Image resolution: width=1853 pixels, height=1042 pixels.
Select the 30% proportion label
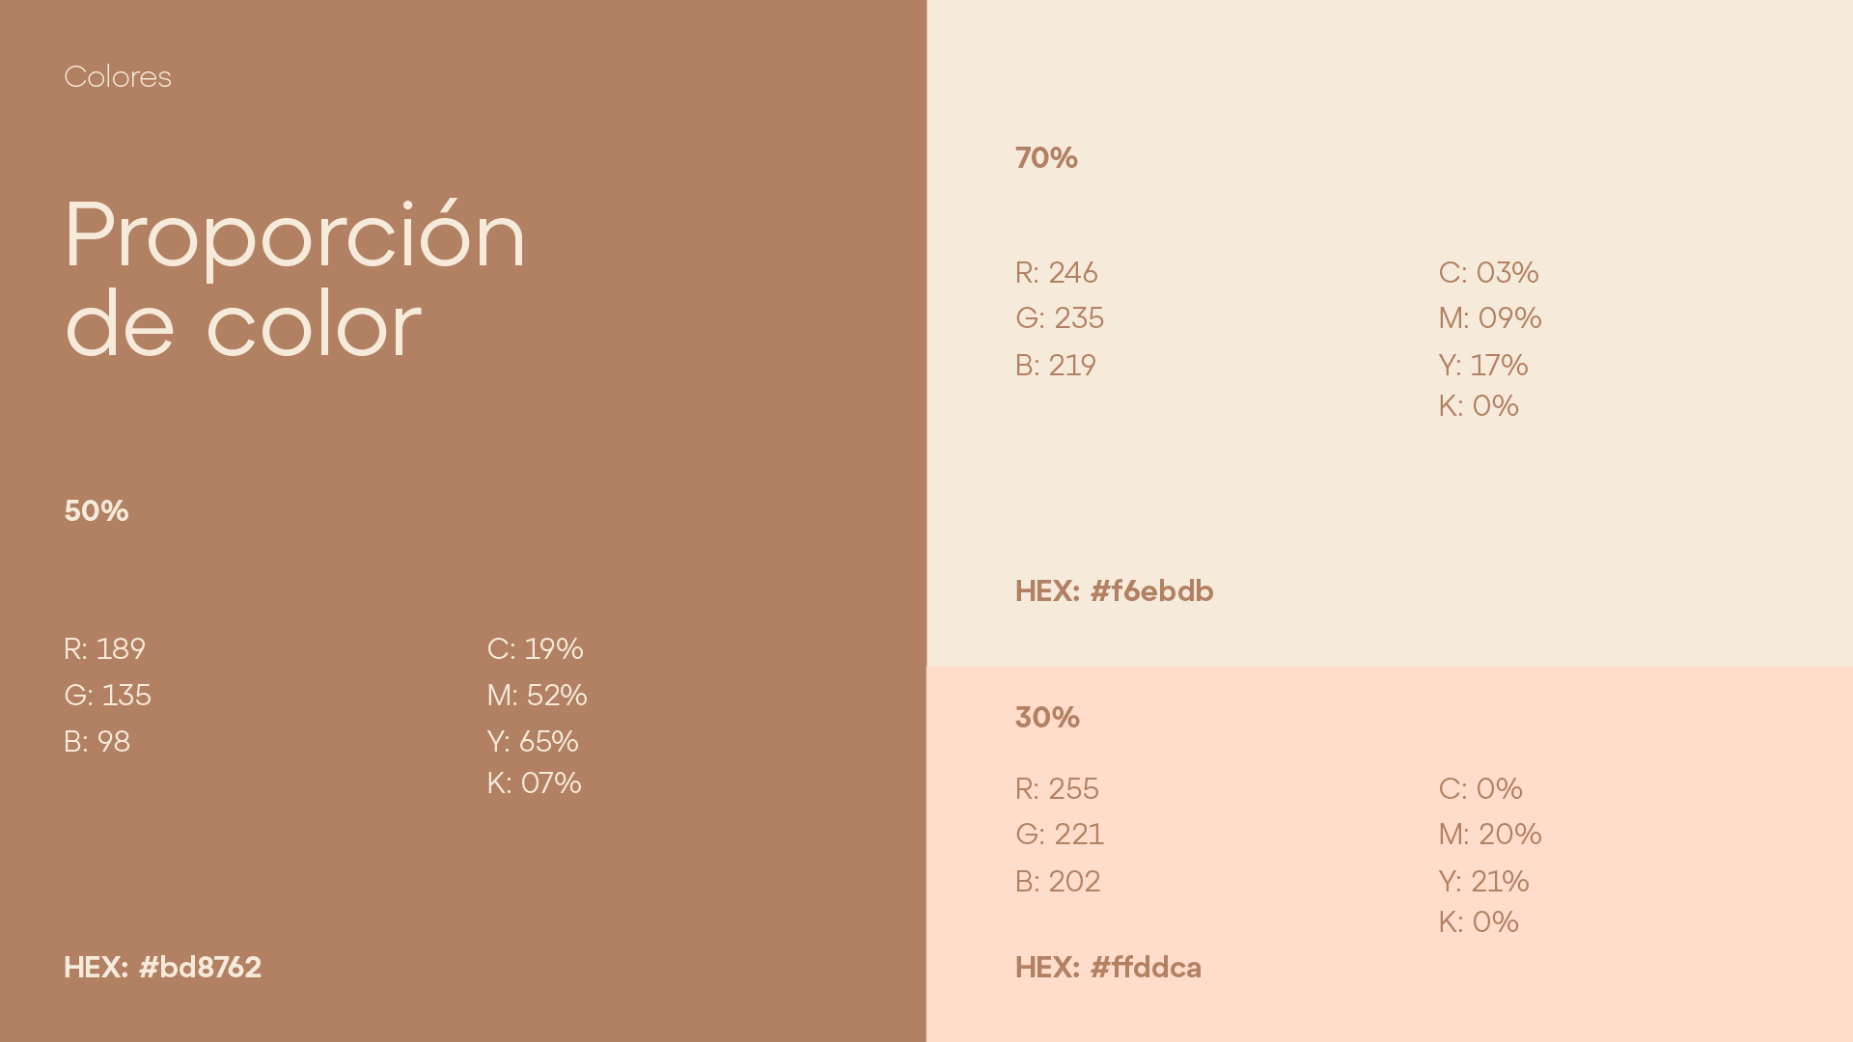pyautogui.click(x=1047, y=718)
